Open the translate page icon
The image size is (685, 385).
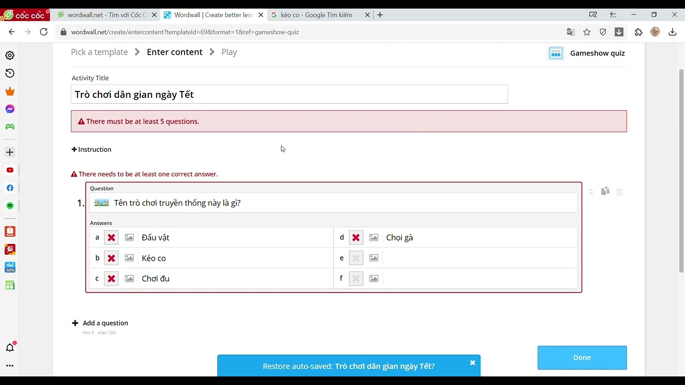571,32
